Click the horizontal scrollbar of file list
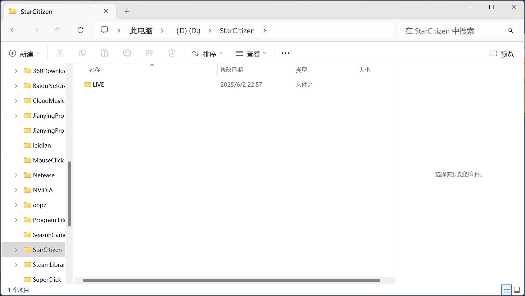Screen dimensions: 525x296 232,280
